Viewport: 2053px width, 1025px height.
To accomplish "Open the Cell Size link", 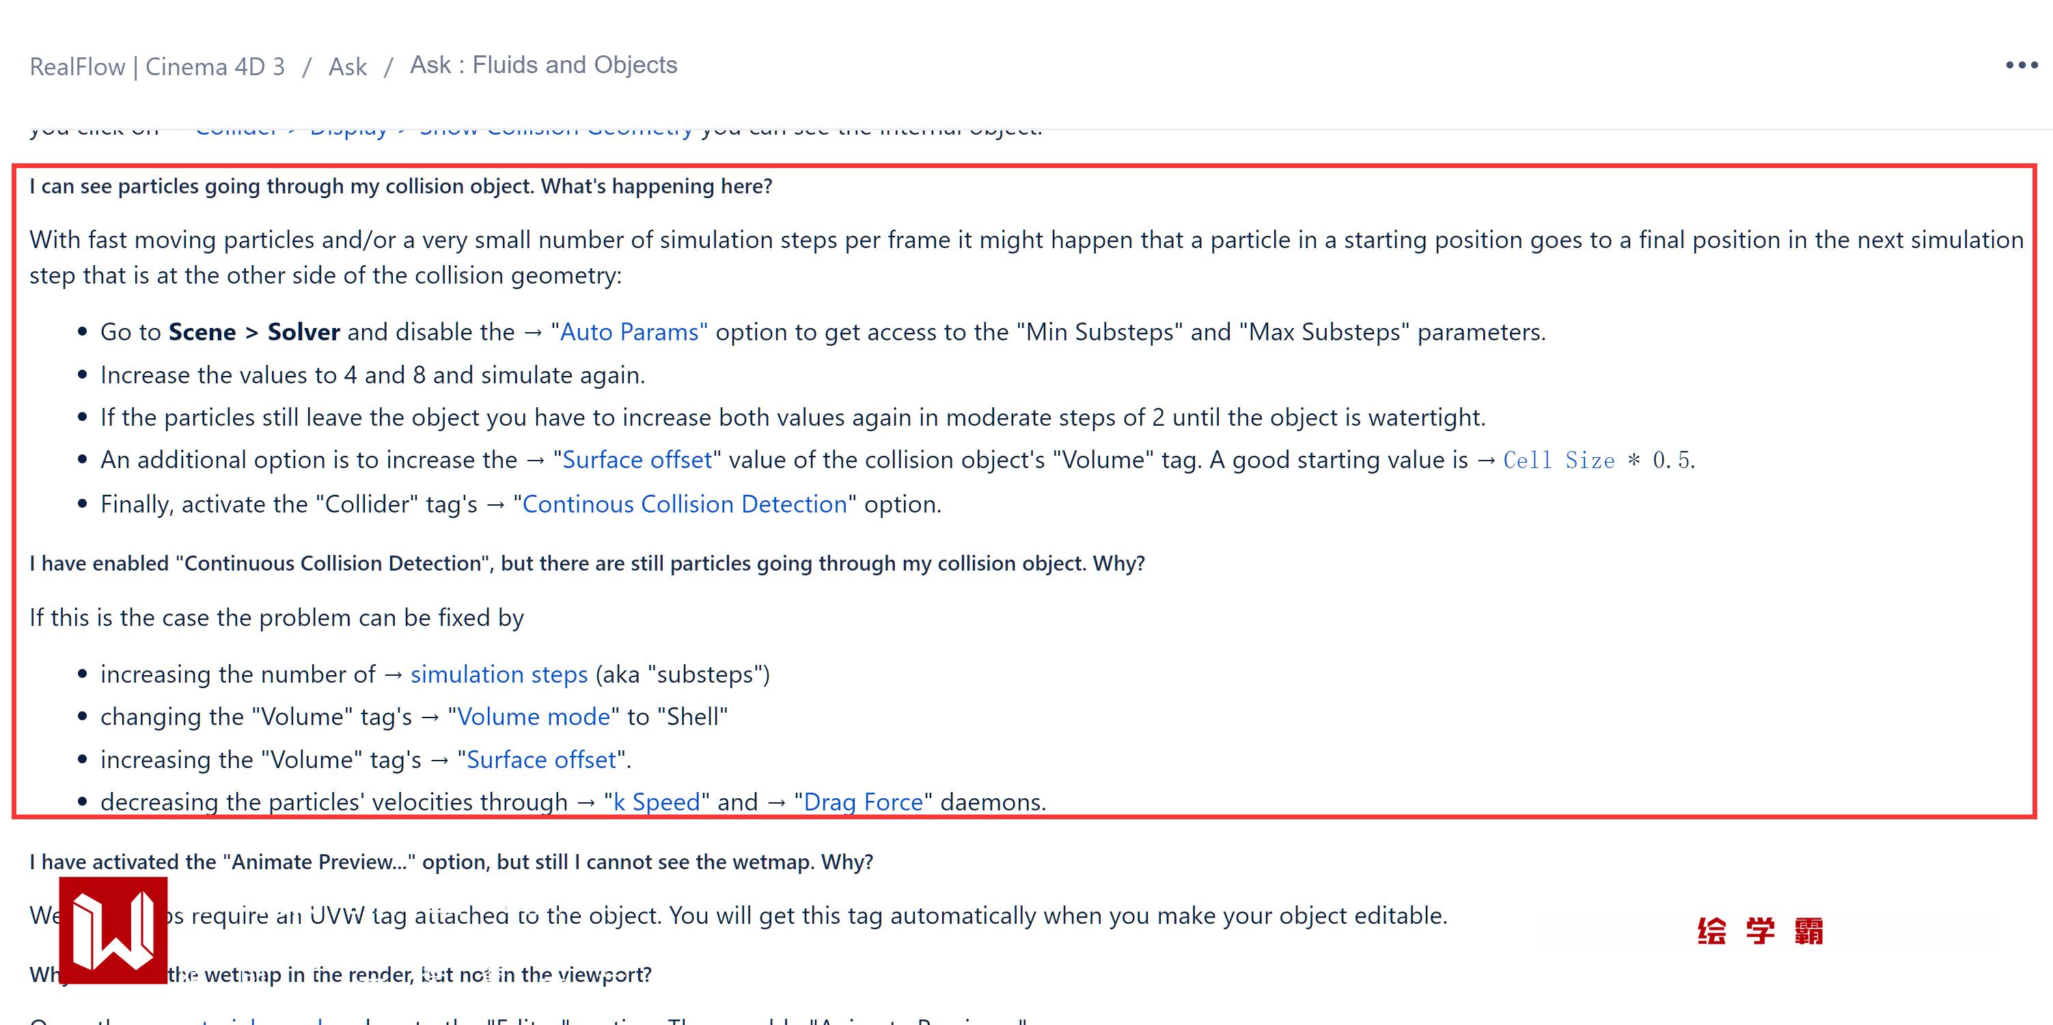I will pos(1558,460).
